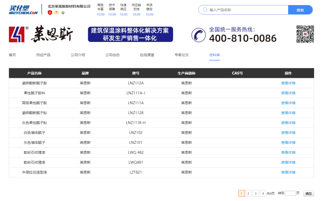Open the 公司介绍 navigation tab
Viewport: 324px width, 201px height.
[x=78, y=55]
